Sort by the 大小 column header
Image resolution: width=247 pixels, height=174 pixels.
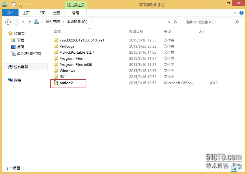click(202, 31)
